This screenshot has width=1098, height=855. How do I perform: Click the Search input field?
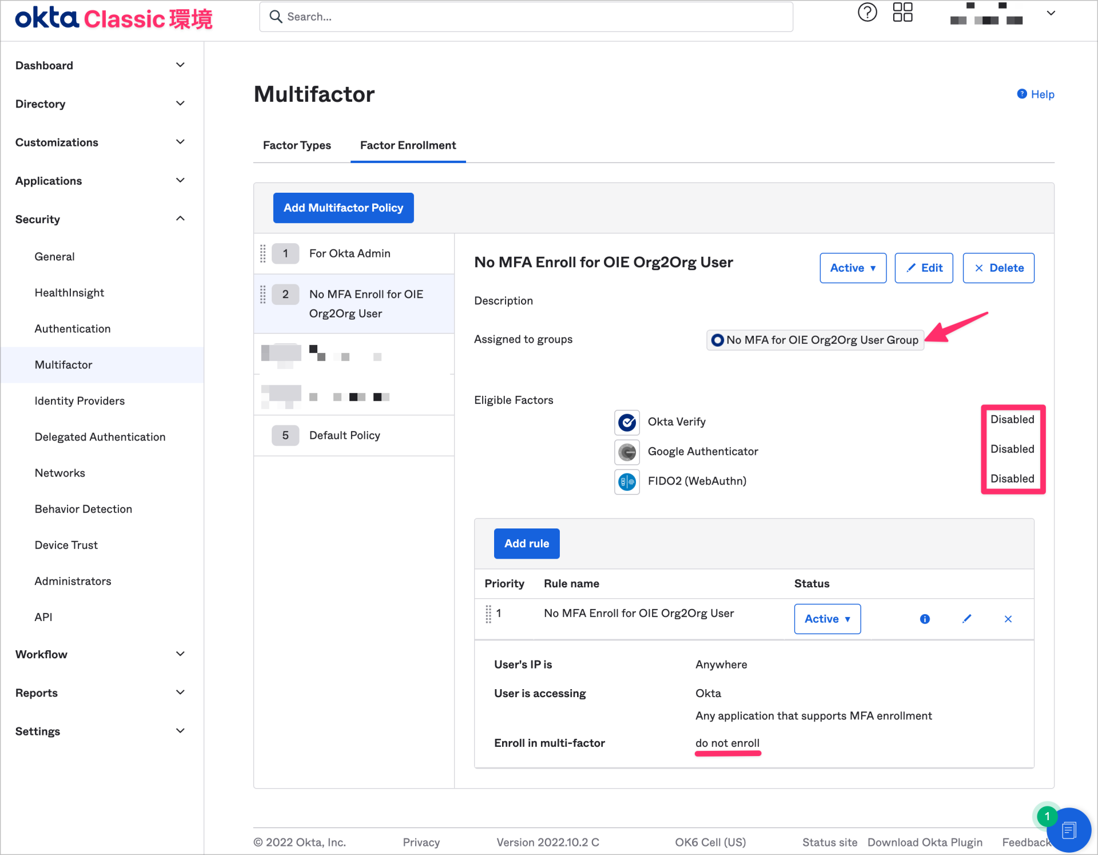pyautogui.click(x=526, y=17)
